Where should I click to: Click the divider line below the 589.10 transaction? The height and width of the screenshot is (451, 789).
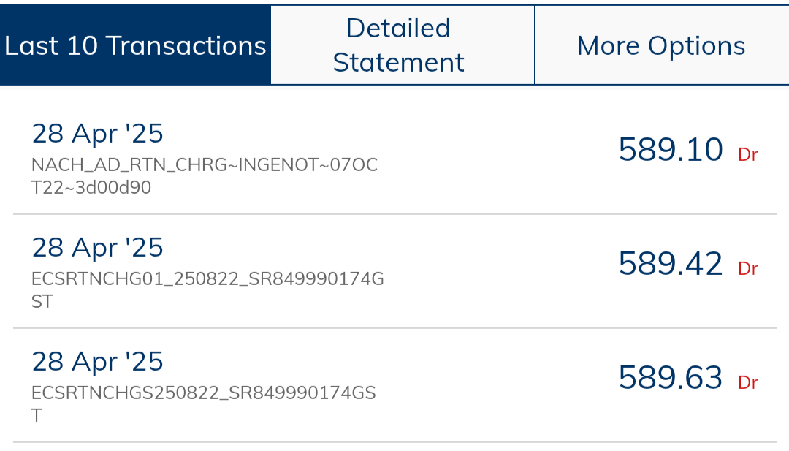tap(394, 214)
